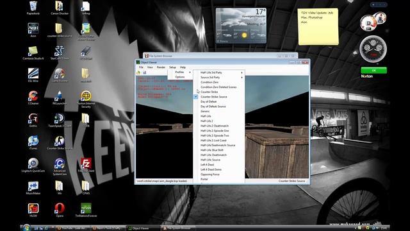Screen dimensions: 410x231
Task: Select the checked Counter-Strike: Source profile
Action: pos(219,97)
